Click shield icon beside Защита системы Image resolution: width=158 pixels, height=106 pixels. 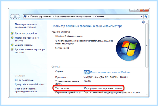pos(12,45)
